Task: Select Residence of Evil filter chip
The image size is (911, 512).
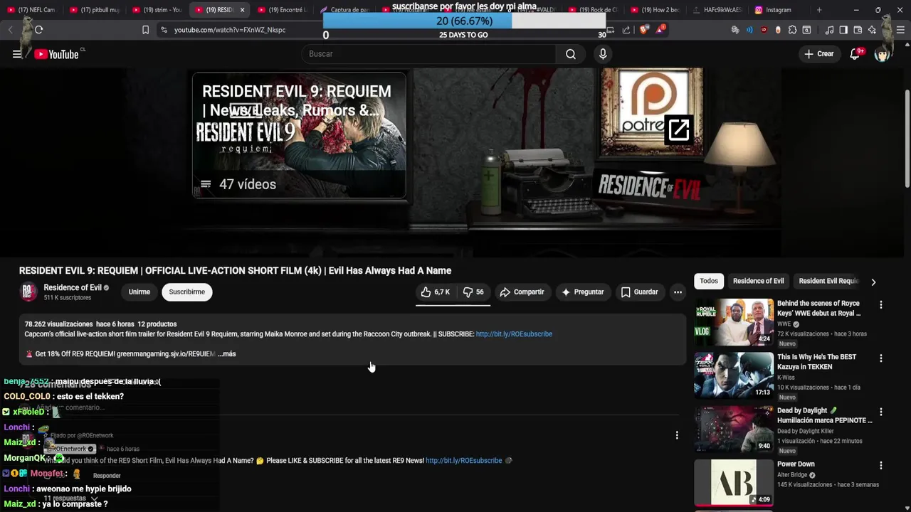Action: (x=759, y=281)
